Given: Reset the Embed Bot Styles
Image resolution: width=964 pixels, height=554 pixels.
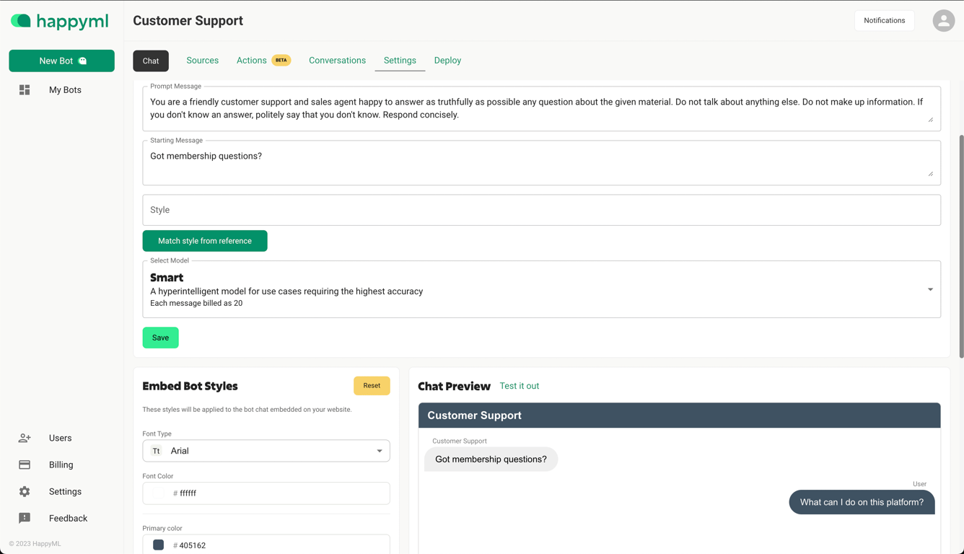Looking at the screenshot, I should coord(372,386).
